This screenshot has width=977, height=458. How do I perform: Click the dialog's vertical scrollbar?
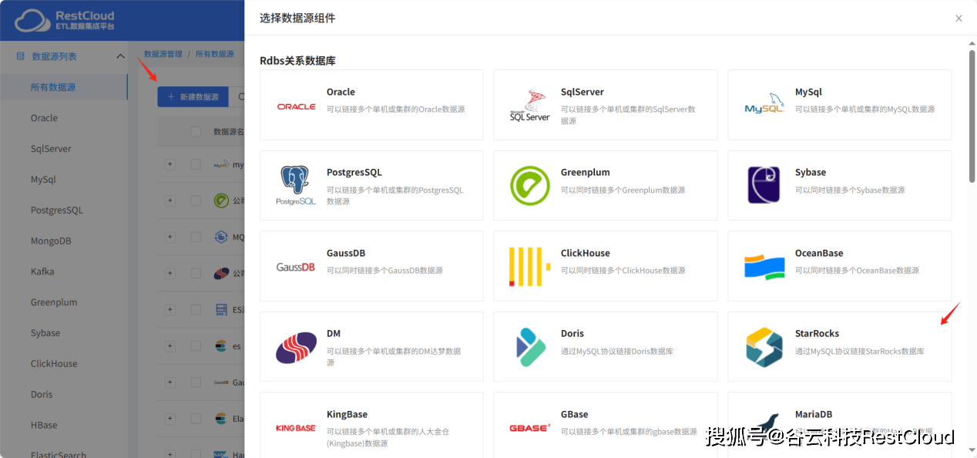[x=972, y=116]
